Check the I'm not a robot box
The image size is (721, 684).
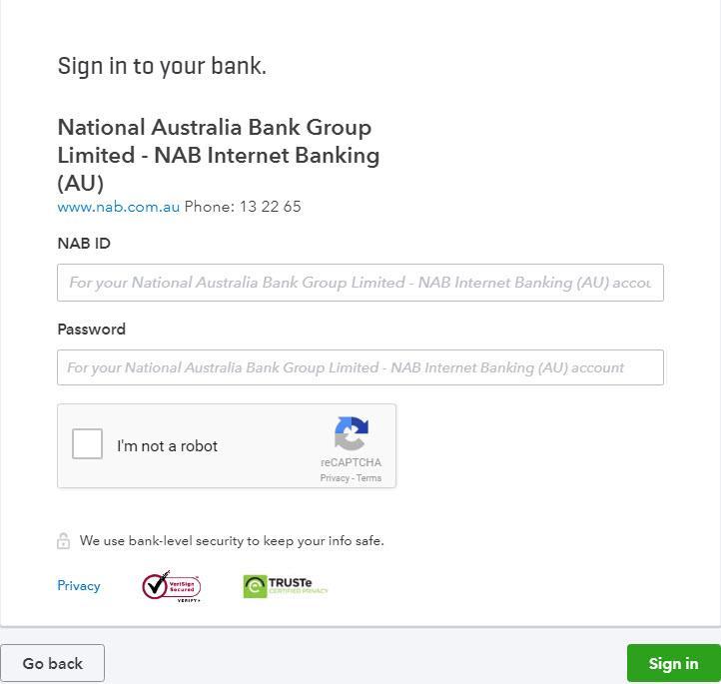pos(87,444)
